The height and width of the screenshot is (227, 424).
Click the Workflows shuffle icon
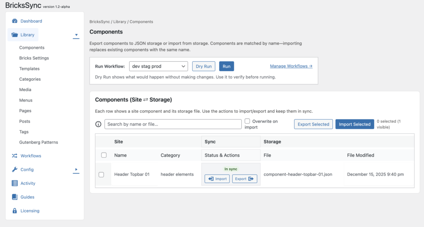[x=15, y=156]
